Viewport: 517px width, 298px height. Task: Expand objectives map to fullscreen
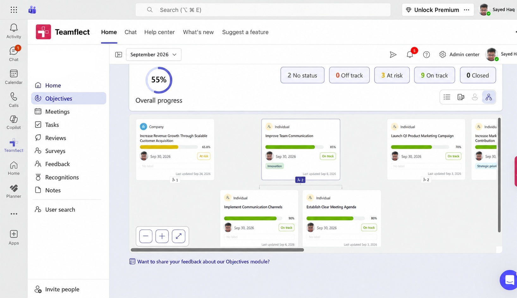178,236
